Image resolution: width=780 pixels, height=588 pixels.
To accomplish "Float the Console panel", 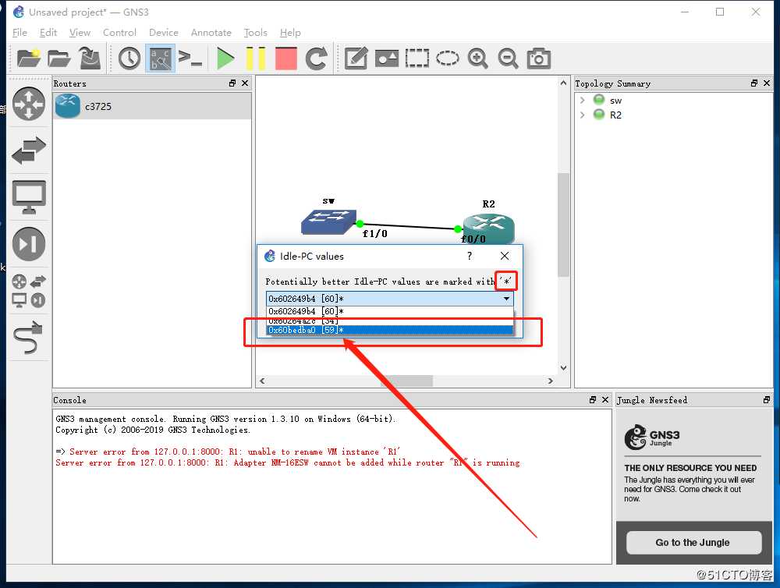I will 593,399.
